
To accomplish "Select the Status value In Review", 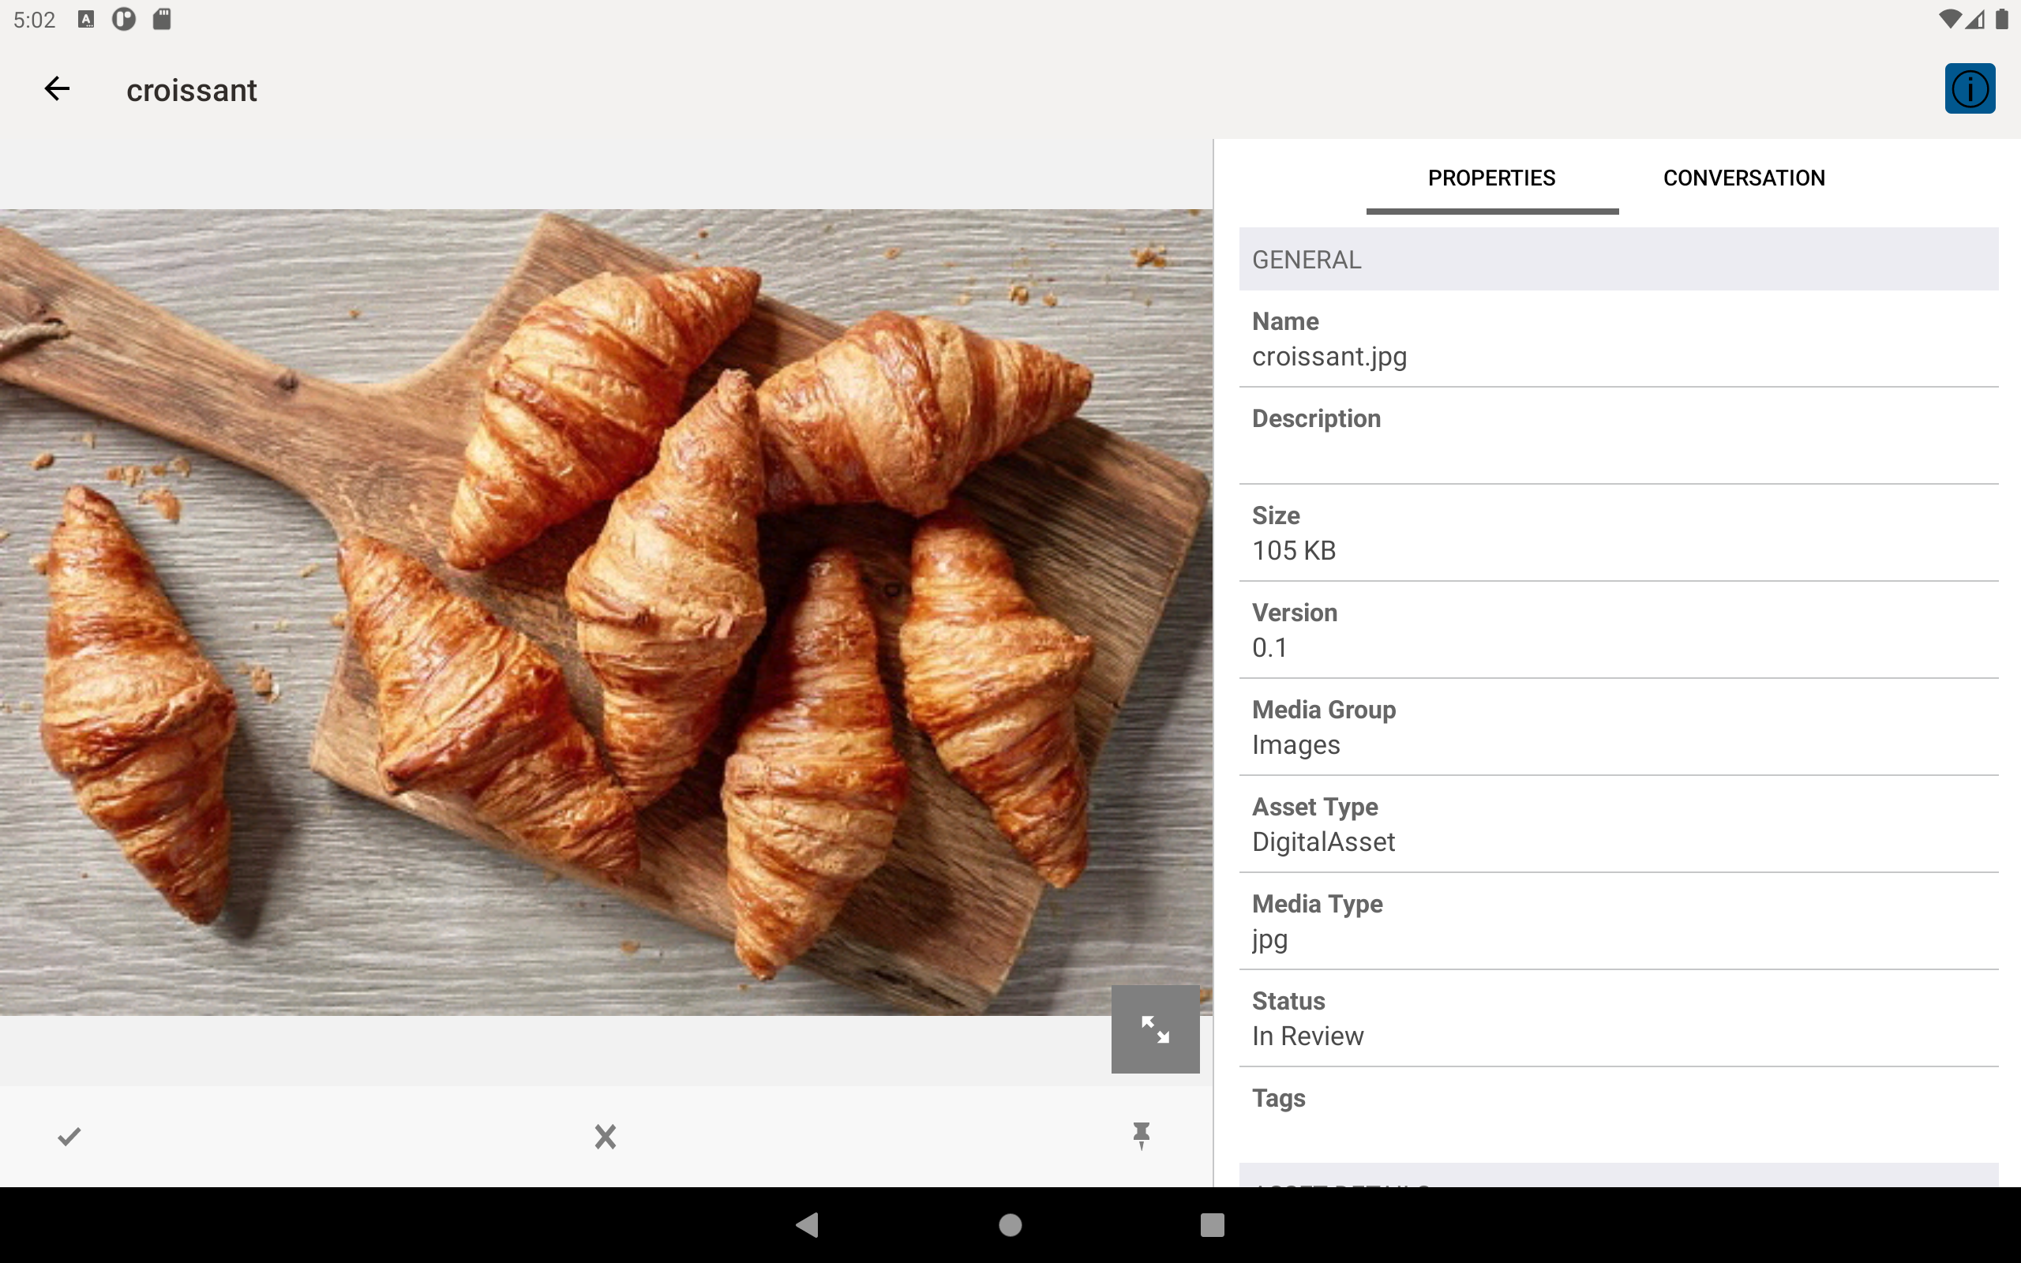I will coord(1307,1036).
